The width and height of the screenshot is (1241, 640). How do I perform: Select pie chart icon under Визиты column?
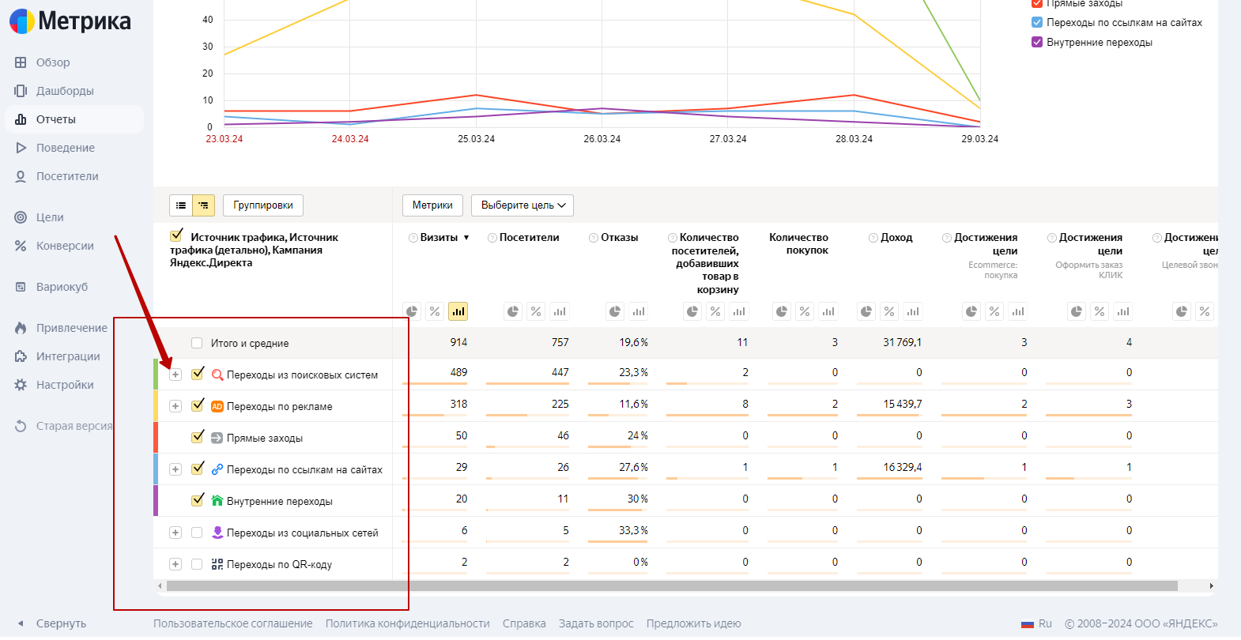[x=412, y=311]
